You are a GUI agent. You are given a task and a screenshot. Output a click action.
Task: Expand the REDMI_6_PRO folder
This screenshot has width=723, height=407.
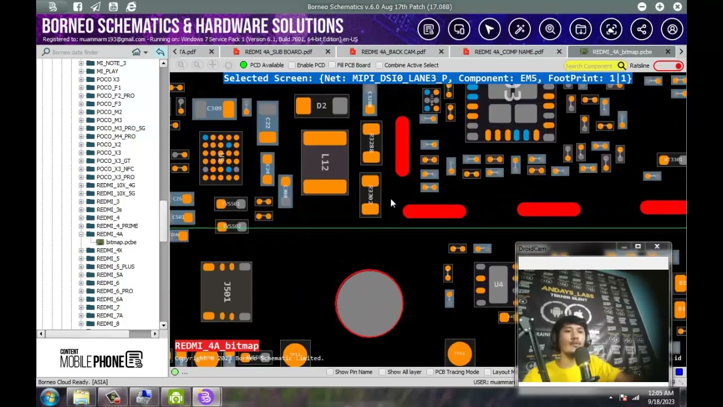[x=81, y=291]
